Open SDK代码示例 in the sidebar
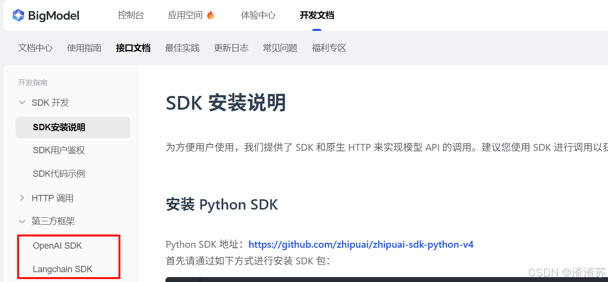This screenshot has width=608, height=282. pyautogui.click(x=59, y=174)
